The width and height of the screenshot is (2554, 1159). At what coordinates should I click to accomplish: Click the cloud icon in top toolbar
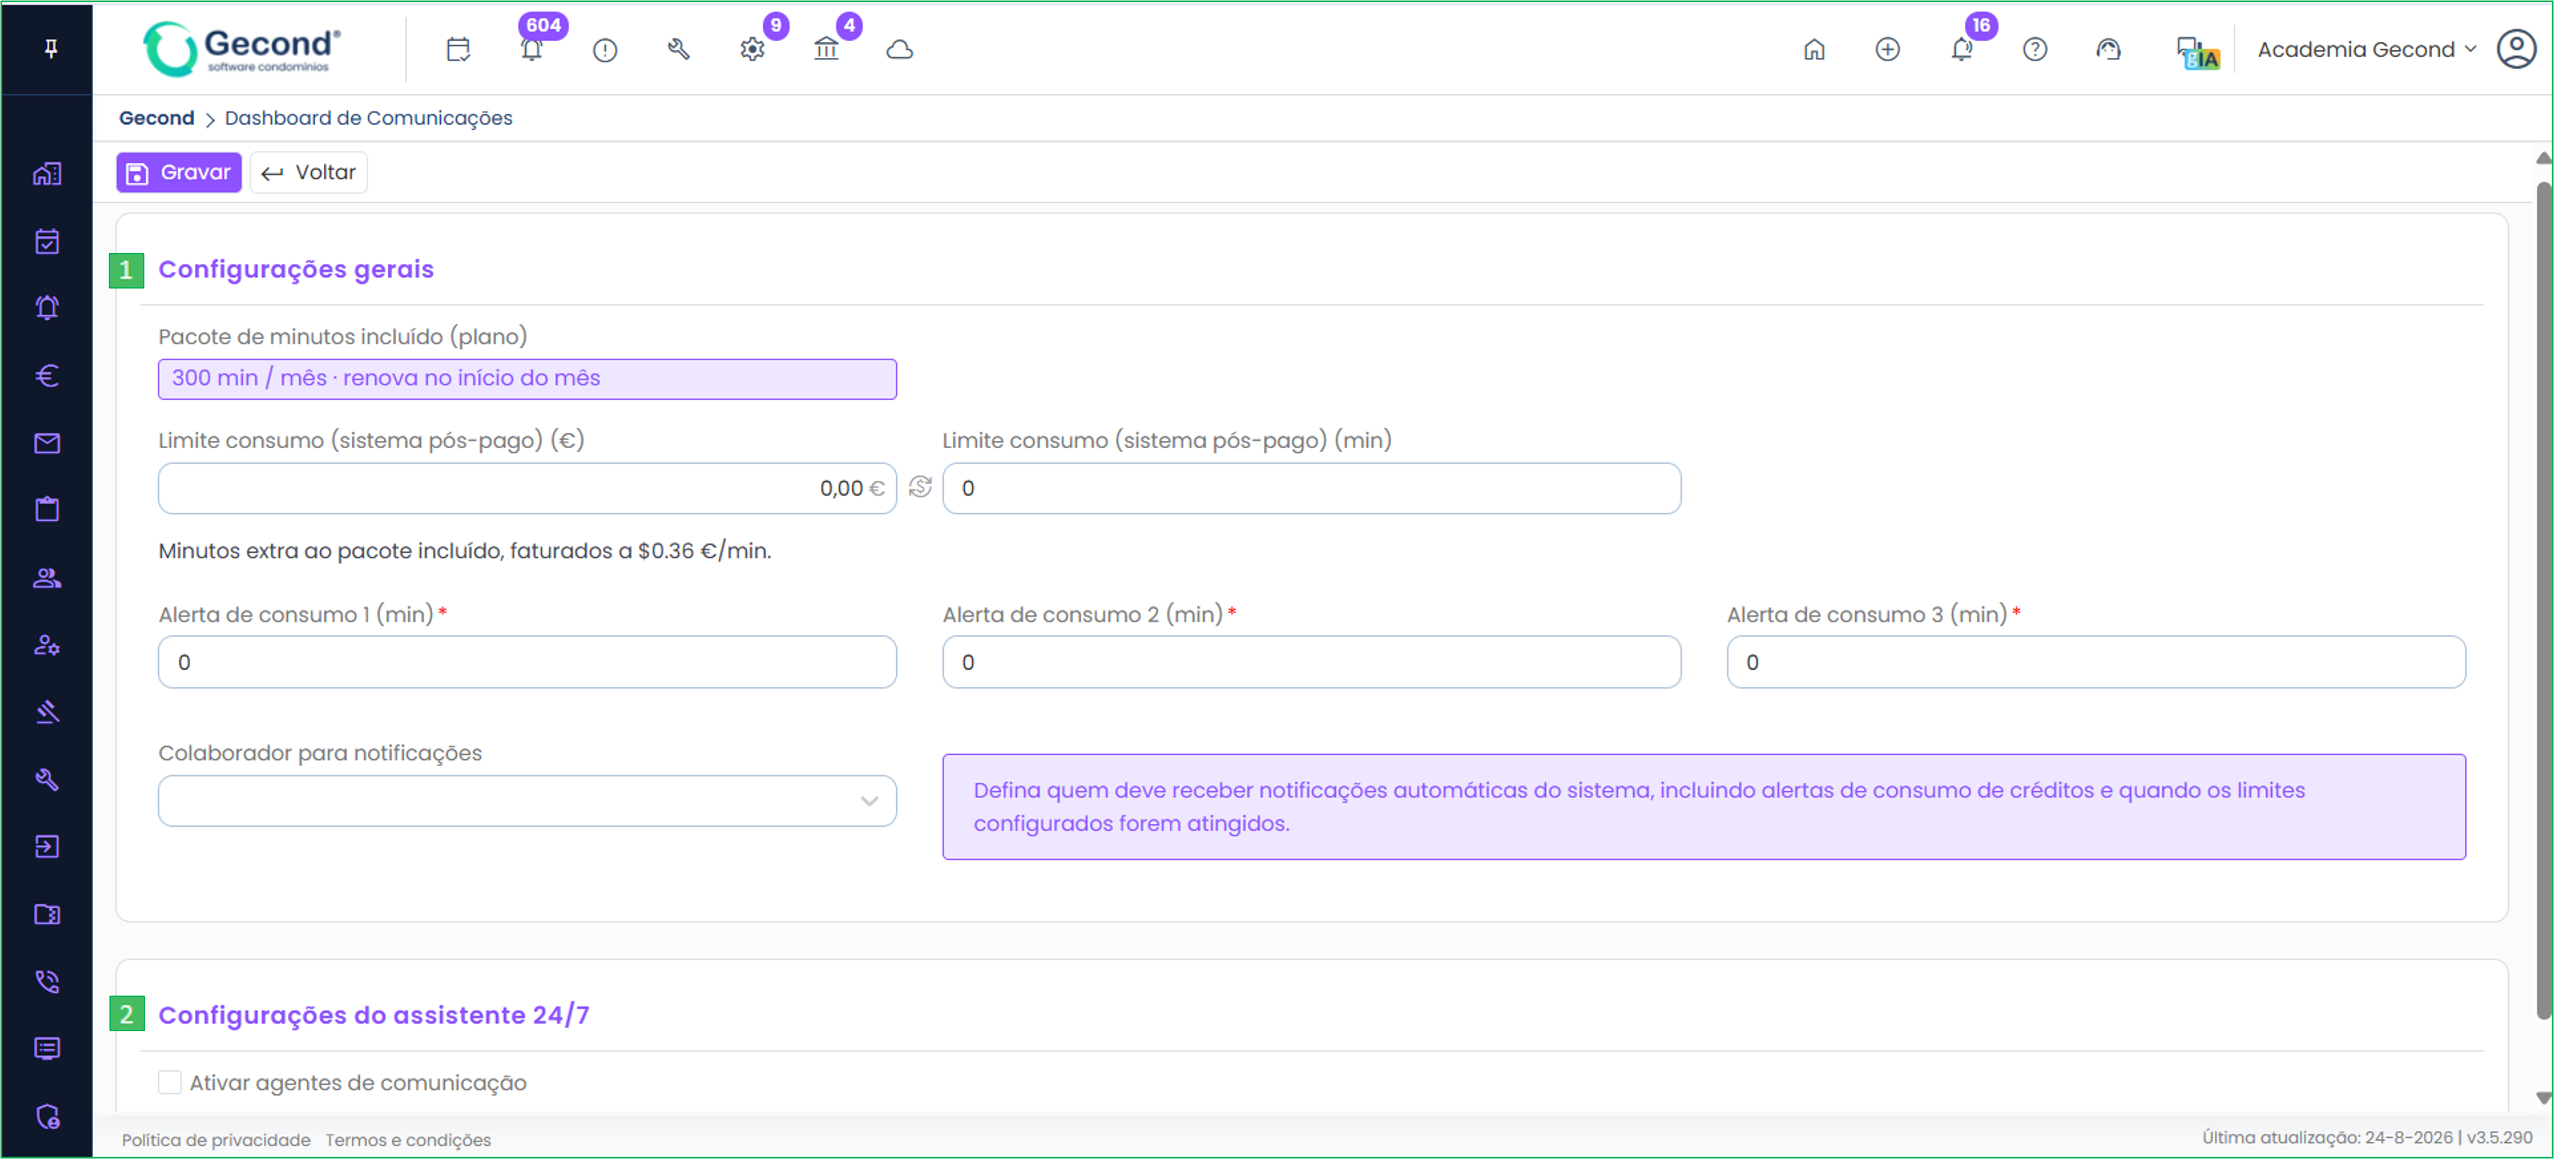tap(899, 50)
